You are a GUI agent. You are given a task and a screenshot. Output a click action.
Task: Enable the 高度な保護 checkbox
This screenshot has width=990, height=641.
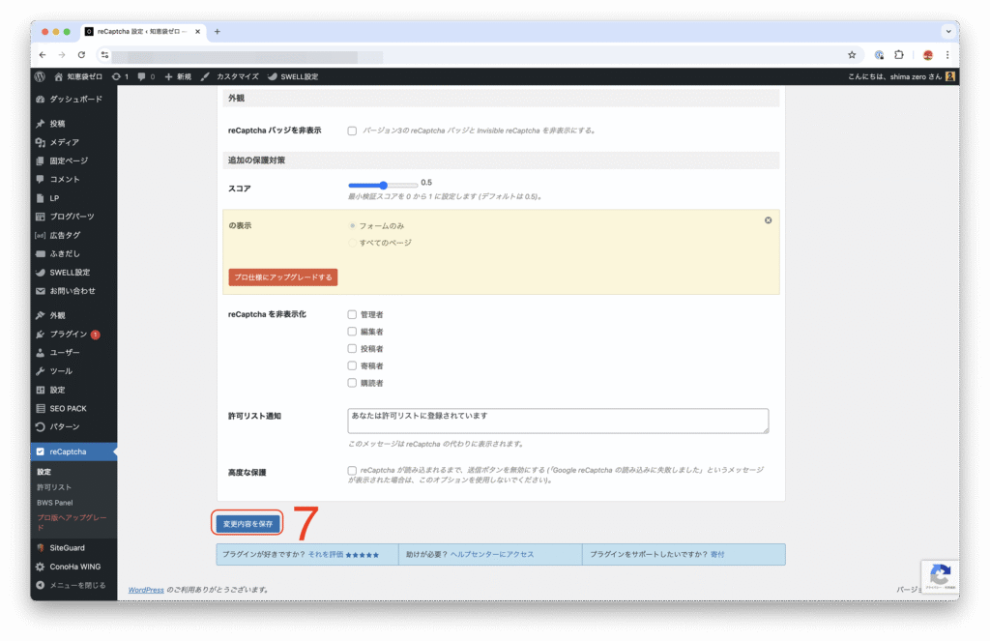(352, 471)
